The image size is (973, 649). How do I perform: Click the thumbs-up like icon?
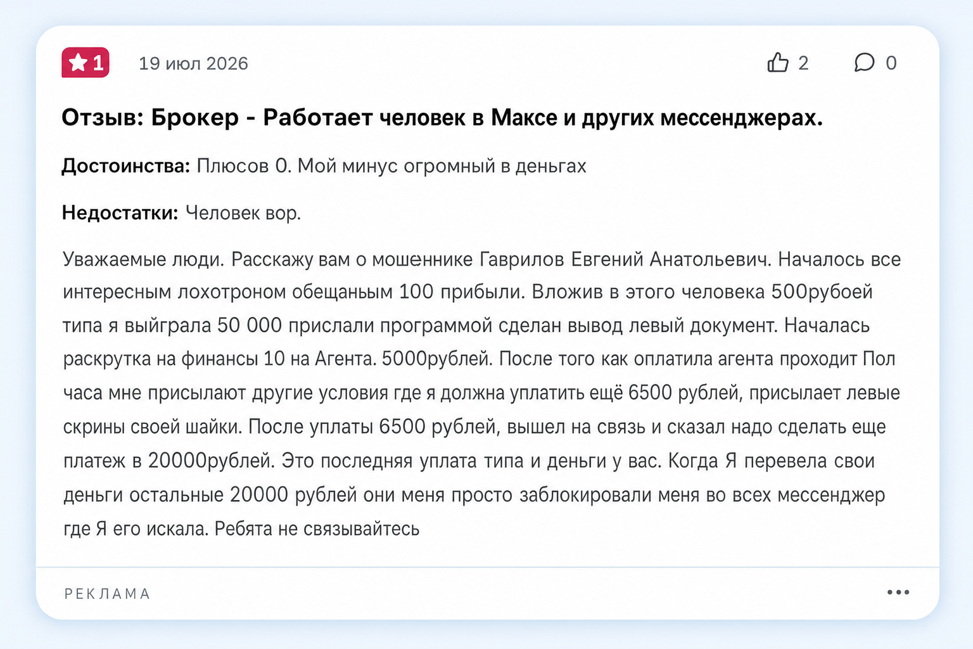[x=778, y=62]
